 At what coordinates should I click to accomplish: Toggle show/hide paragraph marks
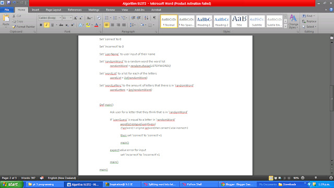point(154,18)
